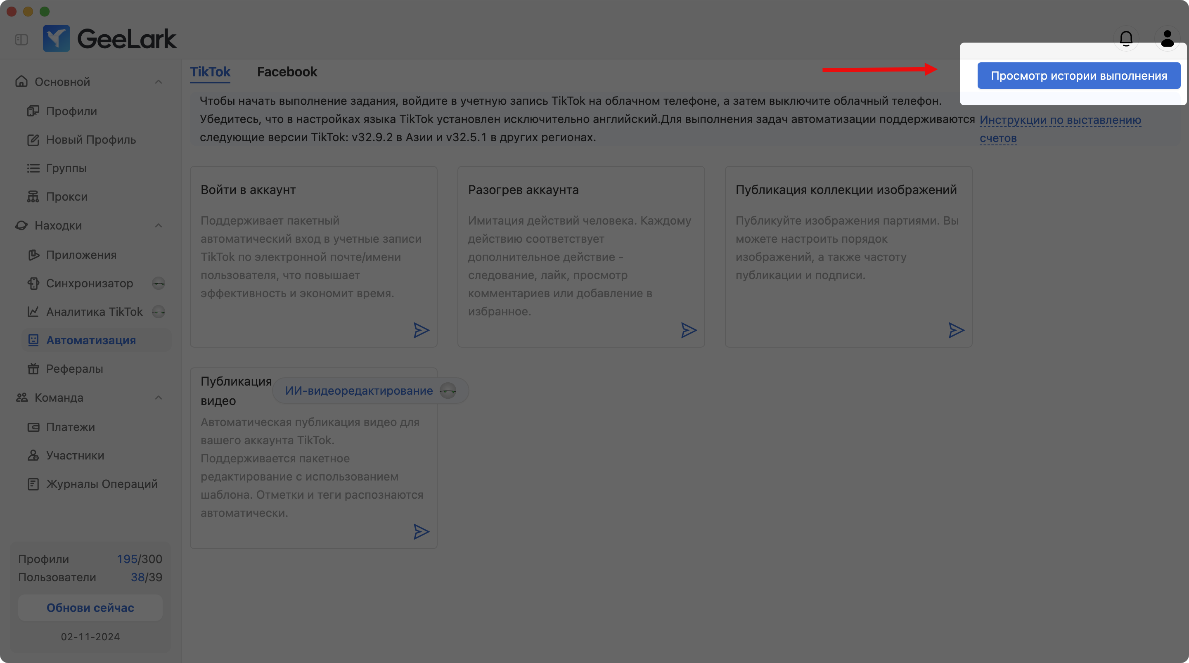The height and width of the screenshot is (663, 1189).
Task: Click the Основной section label
Action: pyautogui.click(x=62, y=82)
